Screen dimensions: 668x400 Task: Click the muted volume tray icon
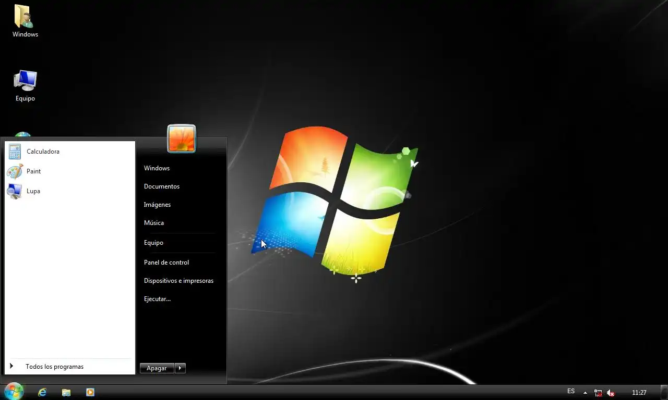(x=611, y=393)
